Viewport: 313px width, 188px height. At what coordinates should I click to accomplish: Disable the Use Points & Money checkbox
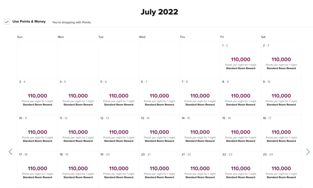[7, 22]
